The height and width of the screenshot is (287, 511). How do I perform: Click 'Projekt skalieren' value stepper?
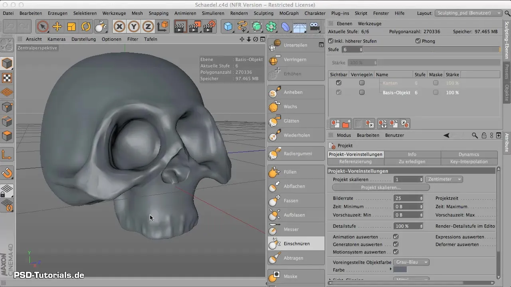[421, 179]
